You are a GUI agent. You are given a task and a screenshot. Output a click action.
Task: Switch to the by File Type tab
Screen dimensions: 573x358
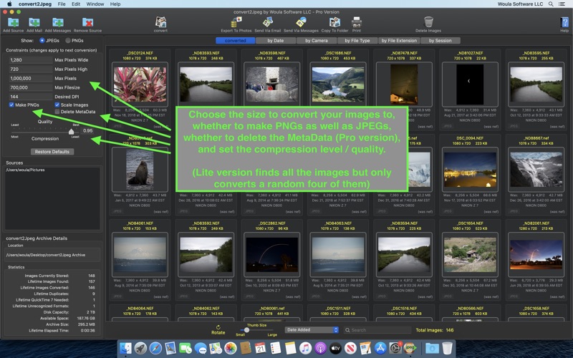357,41
